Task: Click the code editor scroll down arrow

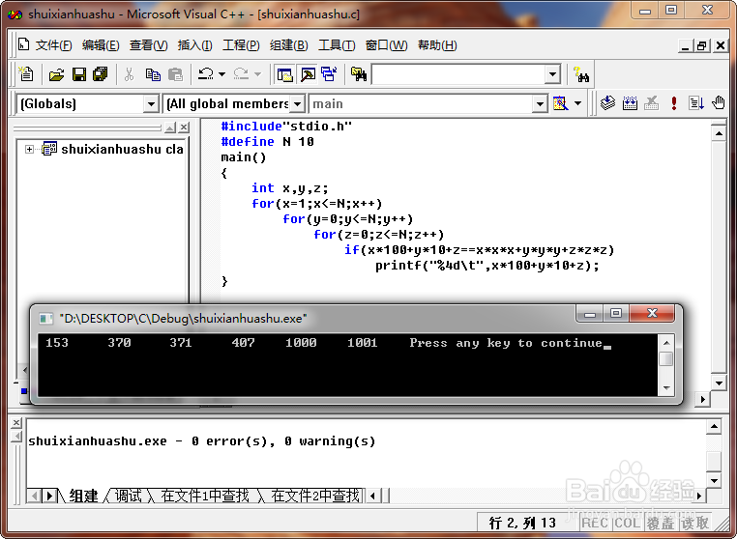Action: [x=719, y=383]
